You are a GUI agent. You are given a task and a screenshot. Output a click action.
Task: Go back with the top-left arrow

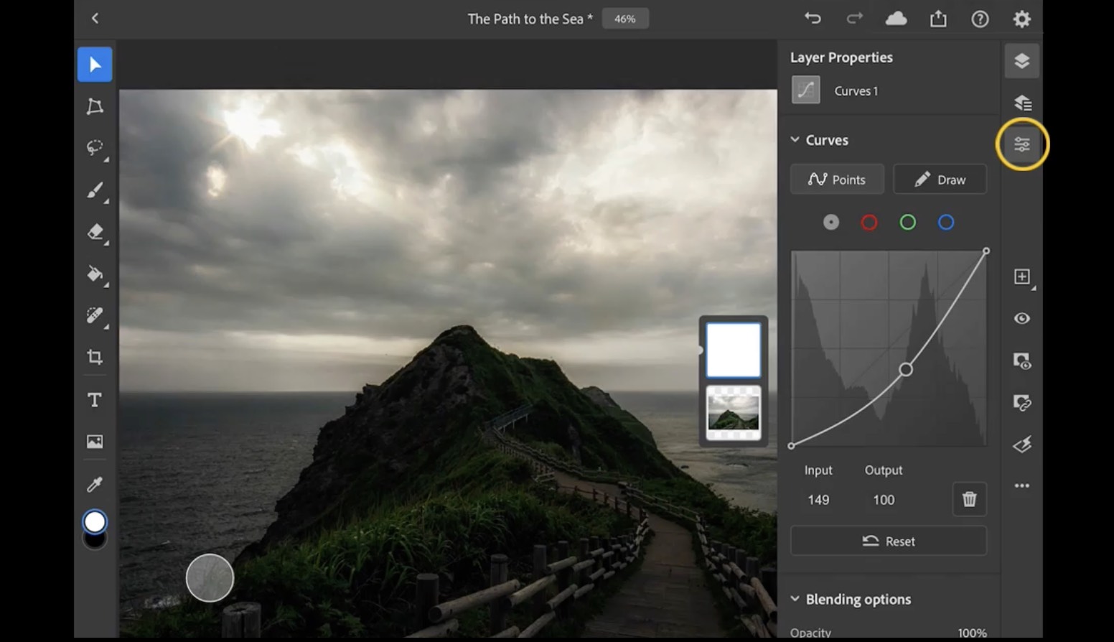(x=95, y=19)
